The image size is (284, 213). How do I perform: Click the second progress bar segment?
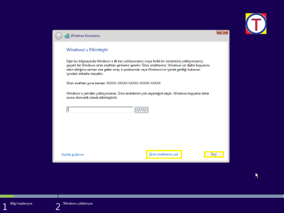[171, 196]
